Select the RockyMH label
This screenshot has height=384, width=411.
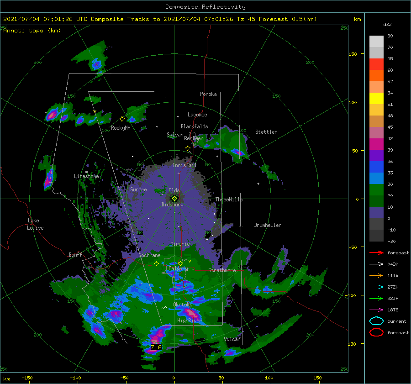coord(121,128)
